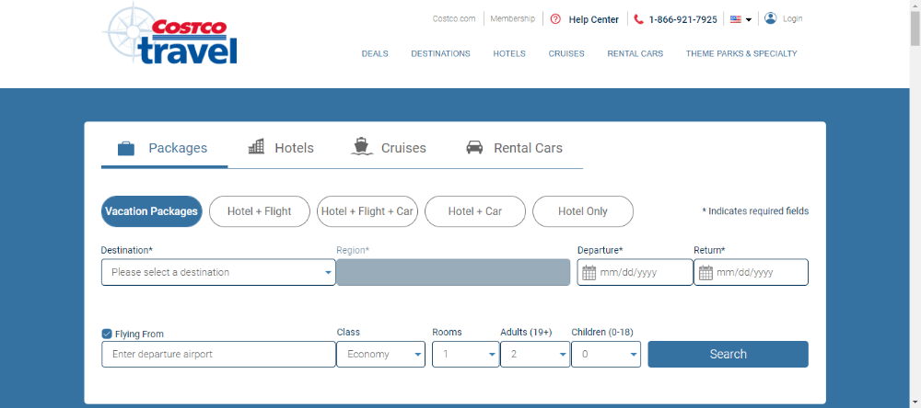The image size is (921, 408).
Task: Expand the Adults (19+) dropdown
Action: coord(535,354)
